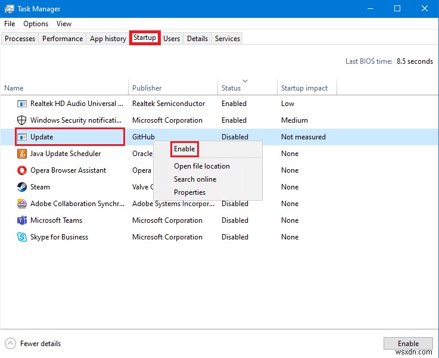This screenshot has height=358, width=439.
Task: Click the Opera Browser Assistant icon
Action: coord(22,170)
